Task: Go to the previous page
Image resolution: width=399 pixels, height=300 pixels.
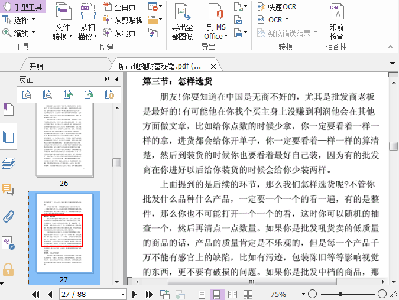Action: point(50,295)
